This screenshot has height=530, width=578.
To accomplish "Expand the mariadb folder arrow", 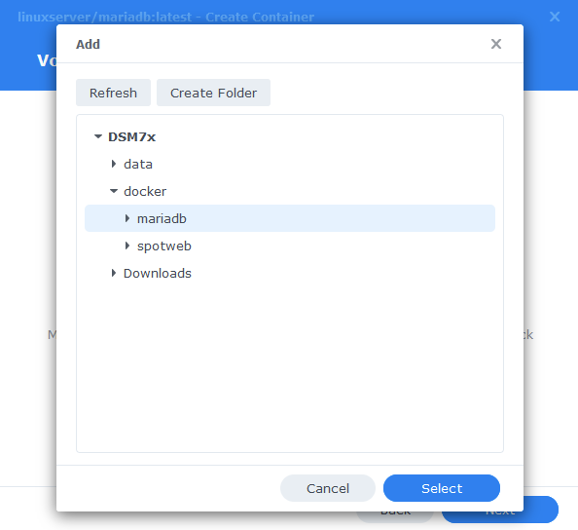I will coord(127,218).
